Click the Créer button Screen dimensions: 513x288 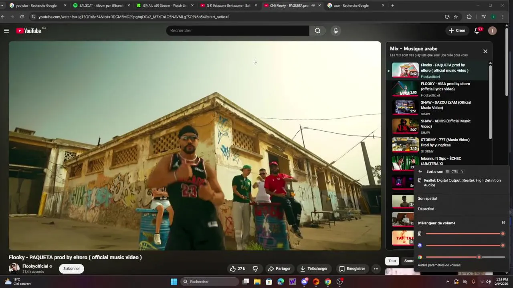coord(457,31)
